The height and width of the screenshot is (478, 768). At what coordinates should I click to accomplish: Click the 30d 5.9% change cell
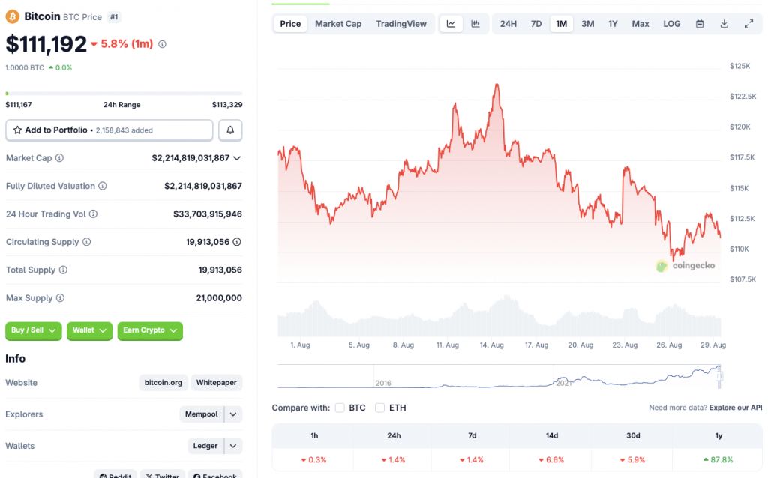pyautogui.click(x=632, y=460)
